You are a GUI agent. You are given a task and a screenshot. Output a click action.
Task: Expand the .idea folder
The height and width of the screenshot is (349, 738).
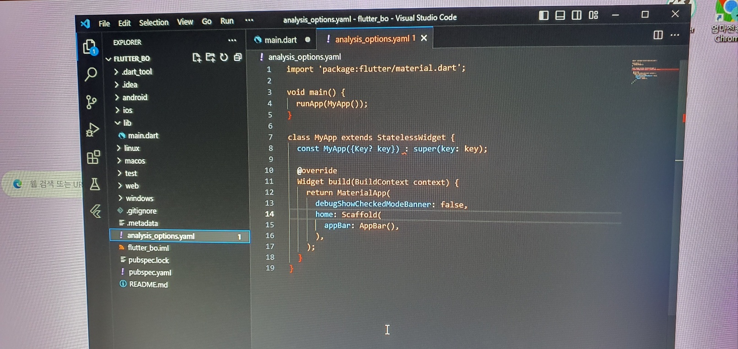[129, 85]
